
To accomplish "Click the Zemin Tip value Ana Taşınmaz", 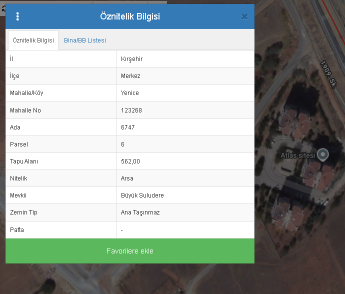I will click(140, 212).
